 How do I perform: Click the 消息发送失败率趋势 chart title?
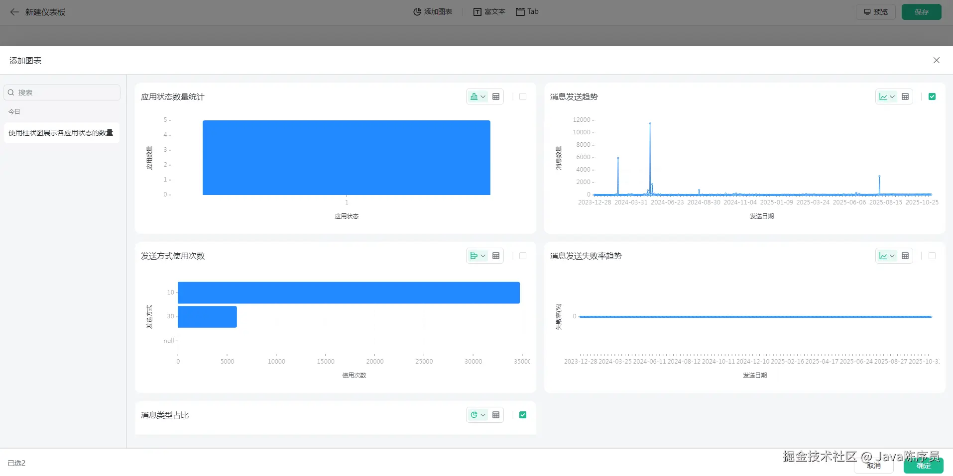[586, 256]
